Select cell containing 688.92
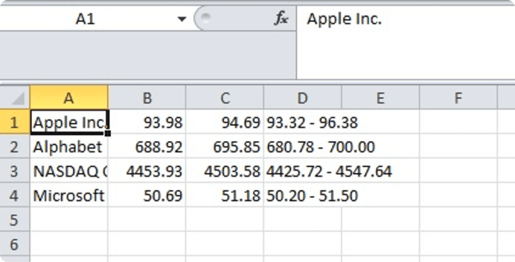Image resolution: width=515 pixels, height=262 pixels. 147,146
